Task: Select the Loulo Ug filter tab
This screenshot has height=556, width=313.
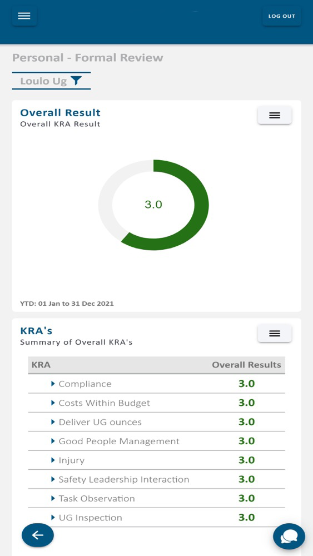Action: coord(51,81)
